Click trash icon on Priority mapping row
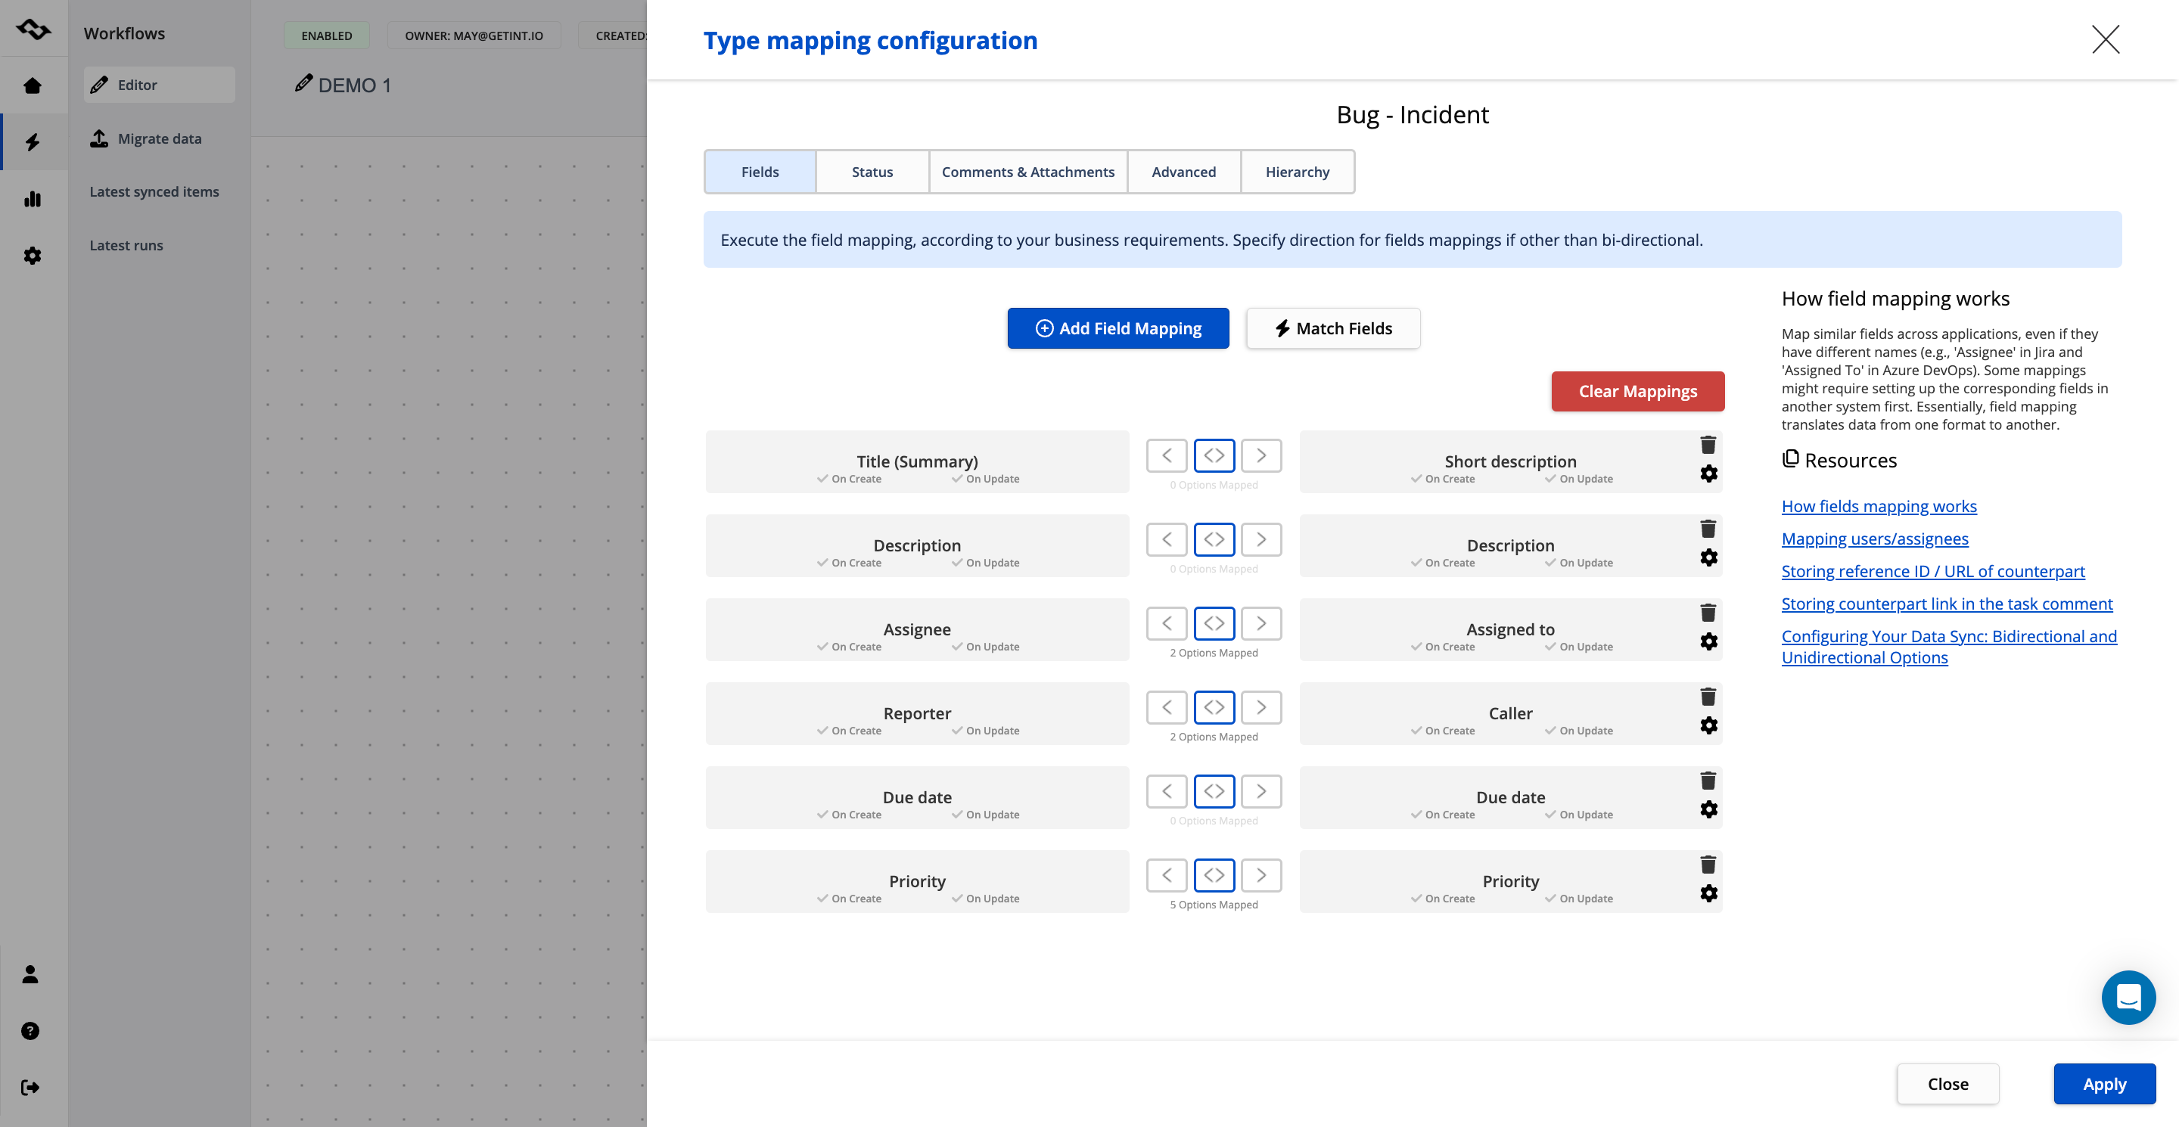This screenshot has height=1127, width=2179. click(1708, 864)
